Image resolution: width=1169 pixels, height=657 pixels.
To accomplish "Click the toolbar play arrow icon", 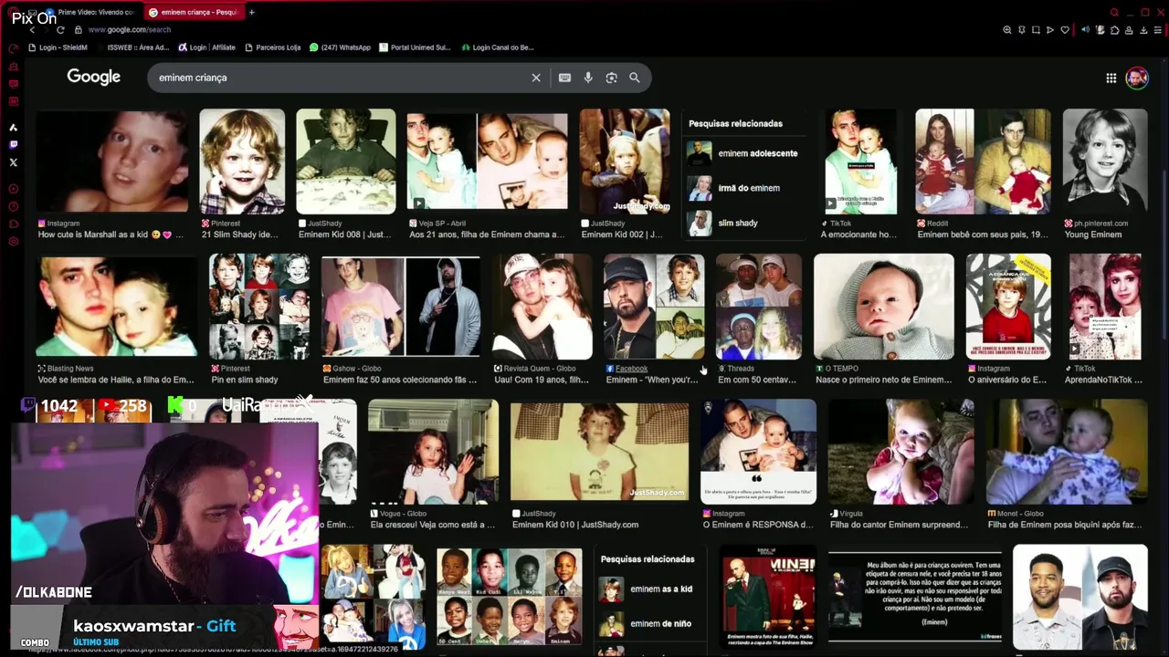I will tap(1050, 30).
